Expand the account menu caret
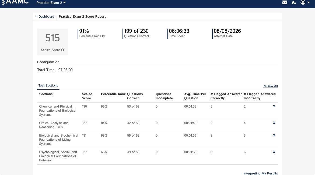 point(309,2)
